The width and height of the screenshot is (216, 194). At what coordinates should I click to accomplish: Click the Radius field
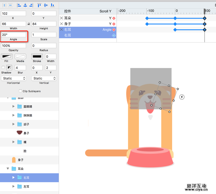(x=44, y=46)
